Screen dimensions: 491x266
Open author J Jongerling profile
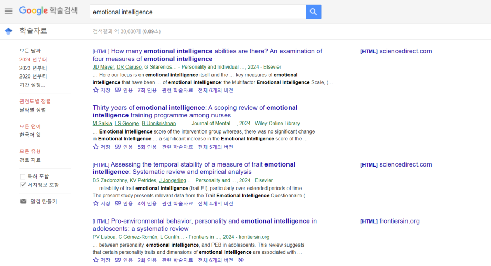pyautogui.click(x=172, y=180)
